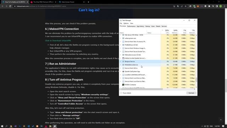Click the scroll-to-top arrow on the page

(221, 120)
